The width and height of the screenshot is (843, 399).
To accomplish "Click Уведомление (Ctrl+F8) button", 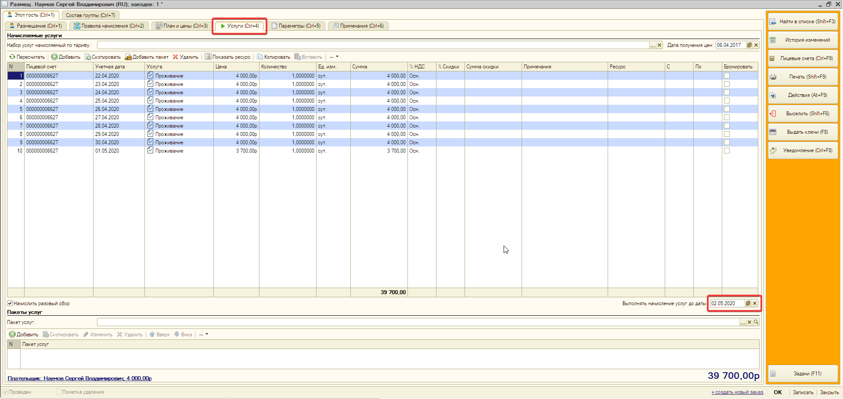I will pyautogui.click(x=803, y=150).
